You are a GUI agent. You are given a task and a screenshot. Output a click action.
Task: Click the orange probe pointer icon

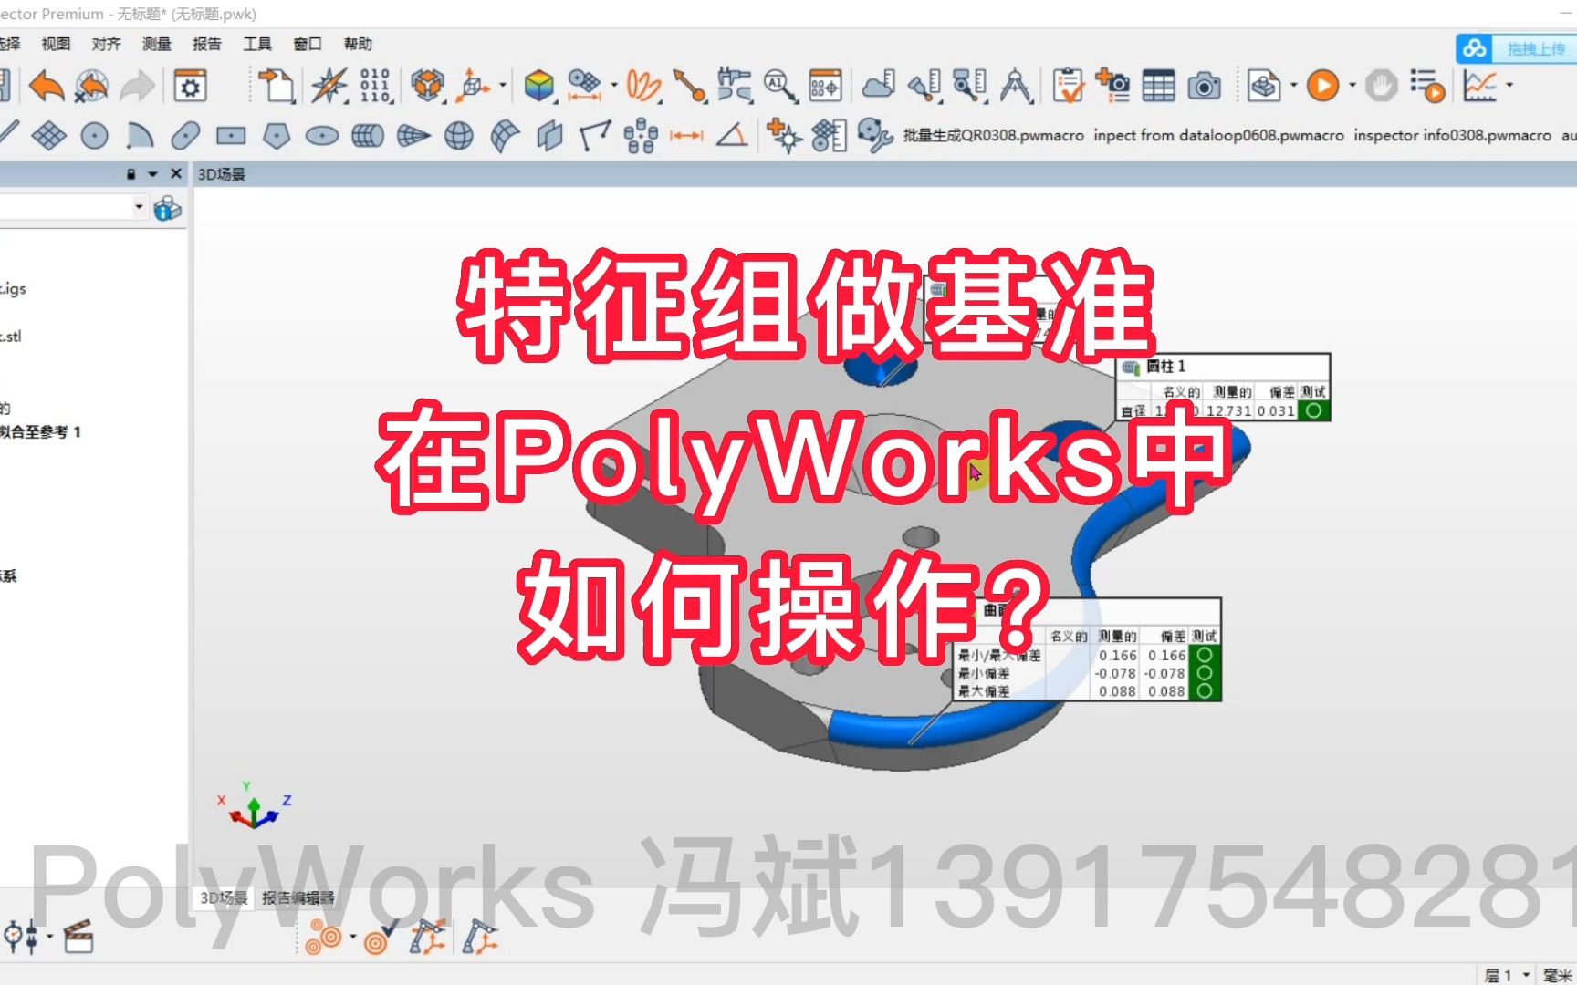tap(689, 86)
